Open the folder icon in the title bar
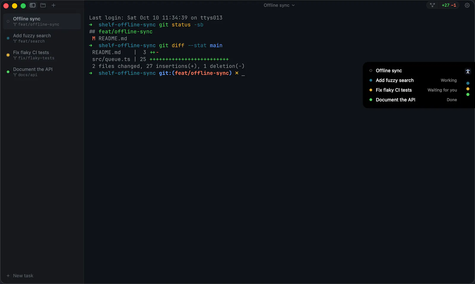Image resolution: width=475 pixels, height=284 pixels. point(43,5)
